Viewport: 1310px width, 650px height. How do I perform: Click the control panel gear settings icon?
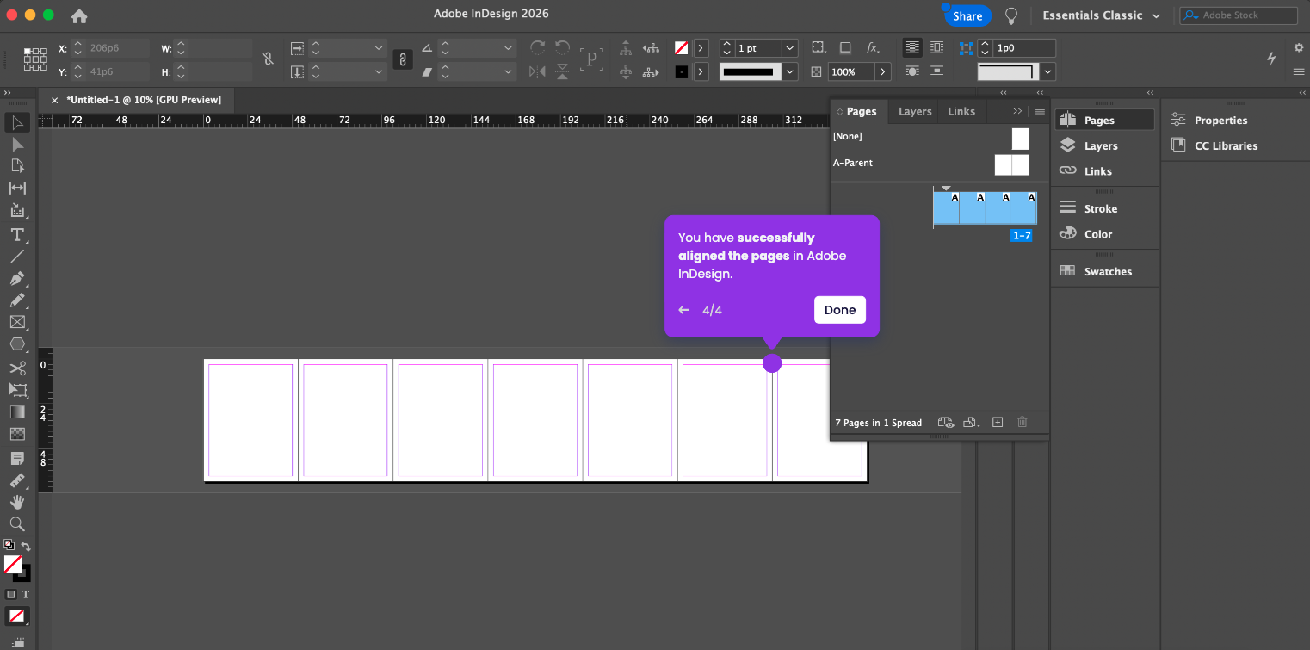1299,48
